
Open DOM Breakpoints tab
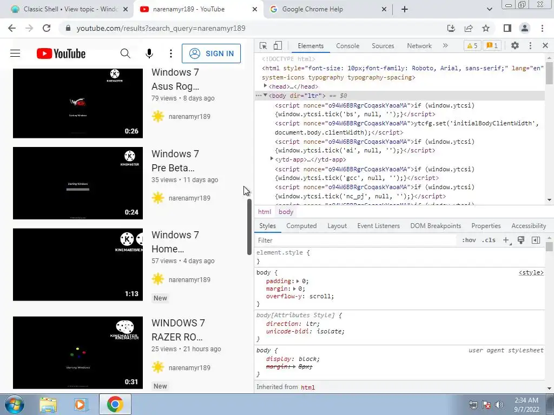(x=436, y=226)
